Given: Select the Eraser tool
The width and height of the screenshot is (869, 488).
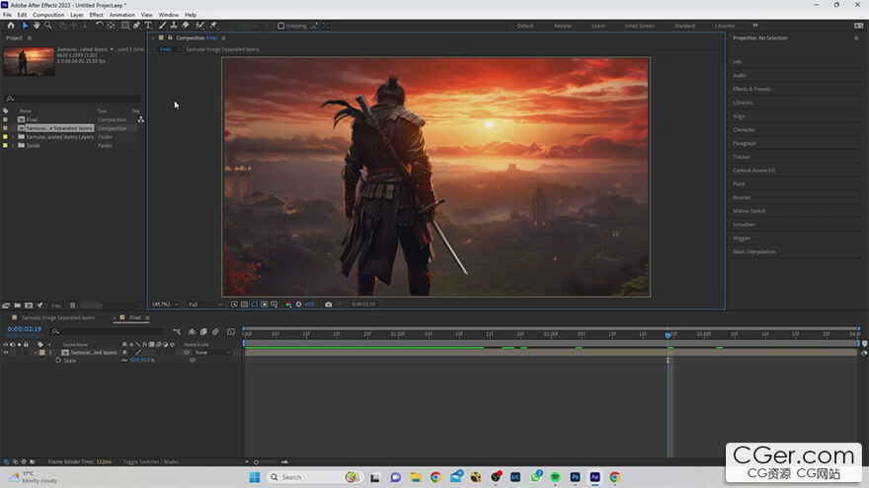Looking at the screenshot, I should (x=185, y=26).
